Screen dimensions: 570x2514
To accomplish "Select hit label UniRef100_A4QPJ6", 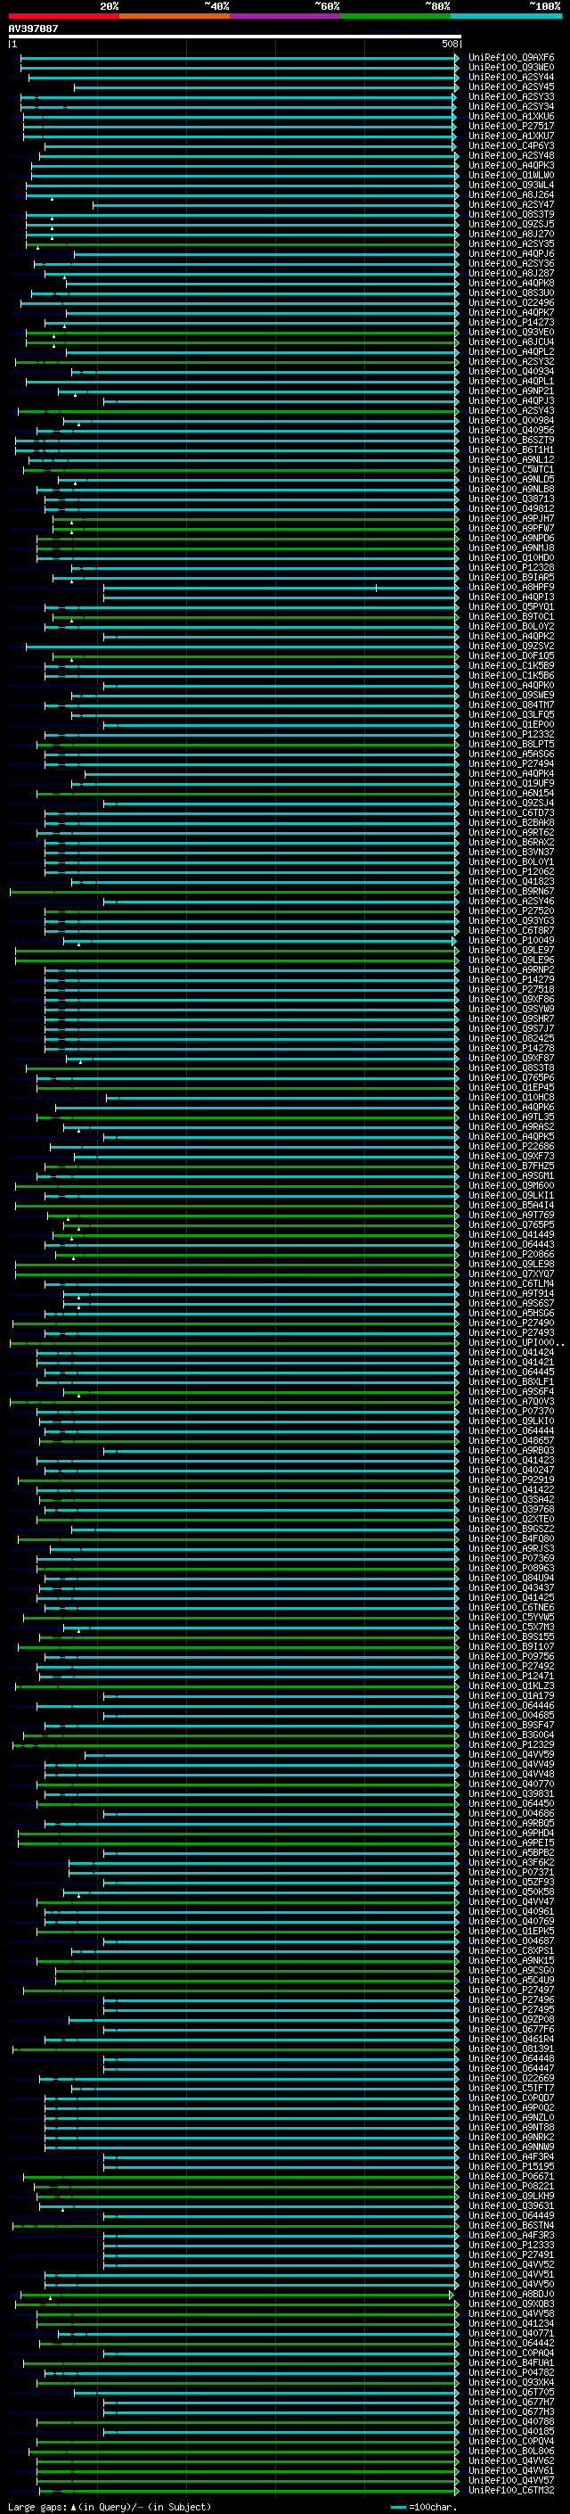I will 511,254.
